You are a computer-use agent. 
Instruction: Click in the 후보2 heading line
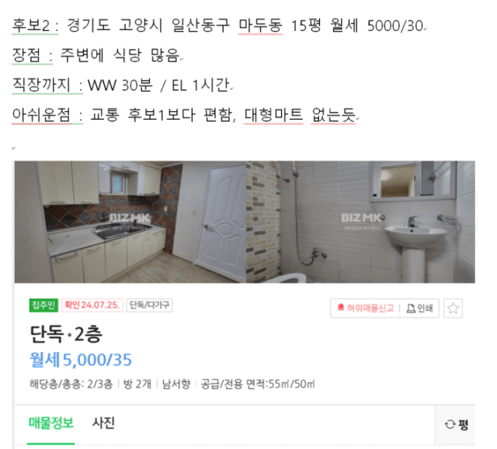[217, 26]
